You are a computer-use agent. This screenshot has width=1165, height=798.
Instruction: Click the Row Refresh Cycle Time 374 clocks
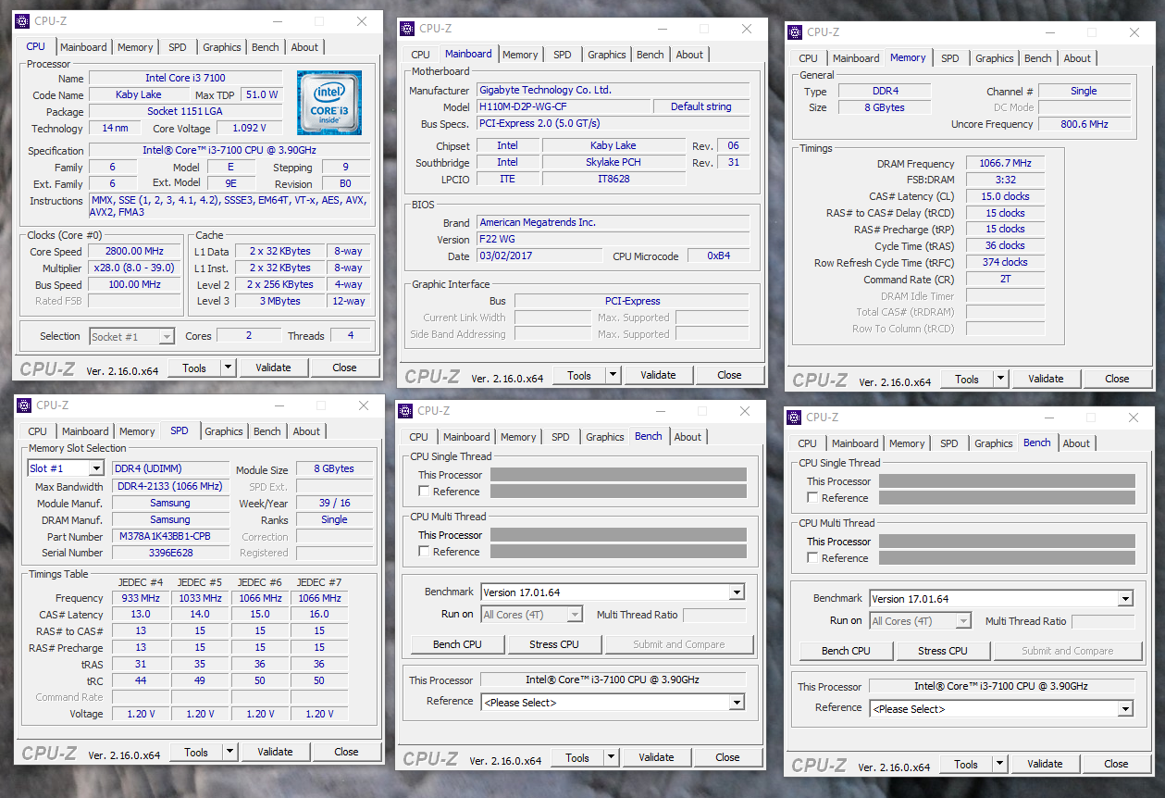(1005, 262)
